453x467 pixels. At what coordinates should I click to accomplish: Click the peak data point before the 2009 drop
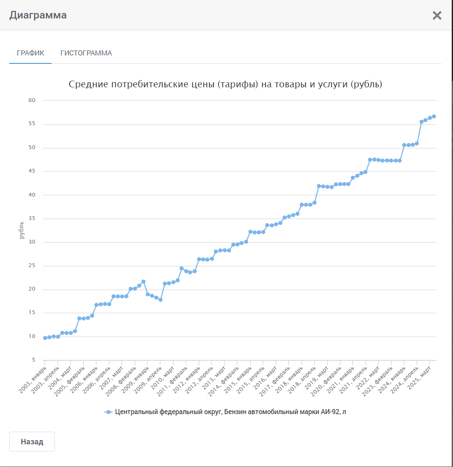(x=143, y=281)
